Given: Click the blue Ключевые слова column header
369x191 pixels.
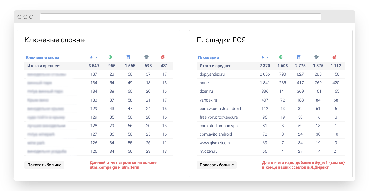Looking at the screenshot, I should click(42, 57).
